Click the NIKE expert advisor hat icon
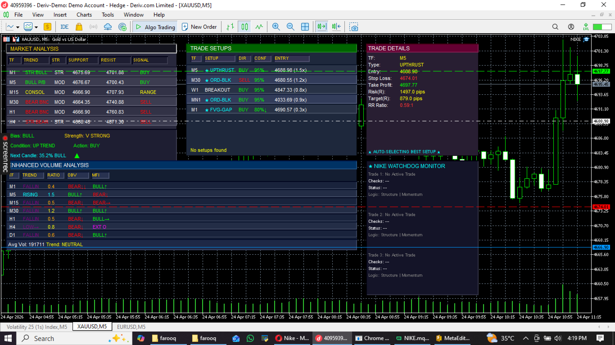The image size is (615, 345). click(586, 39)
